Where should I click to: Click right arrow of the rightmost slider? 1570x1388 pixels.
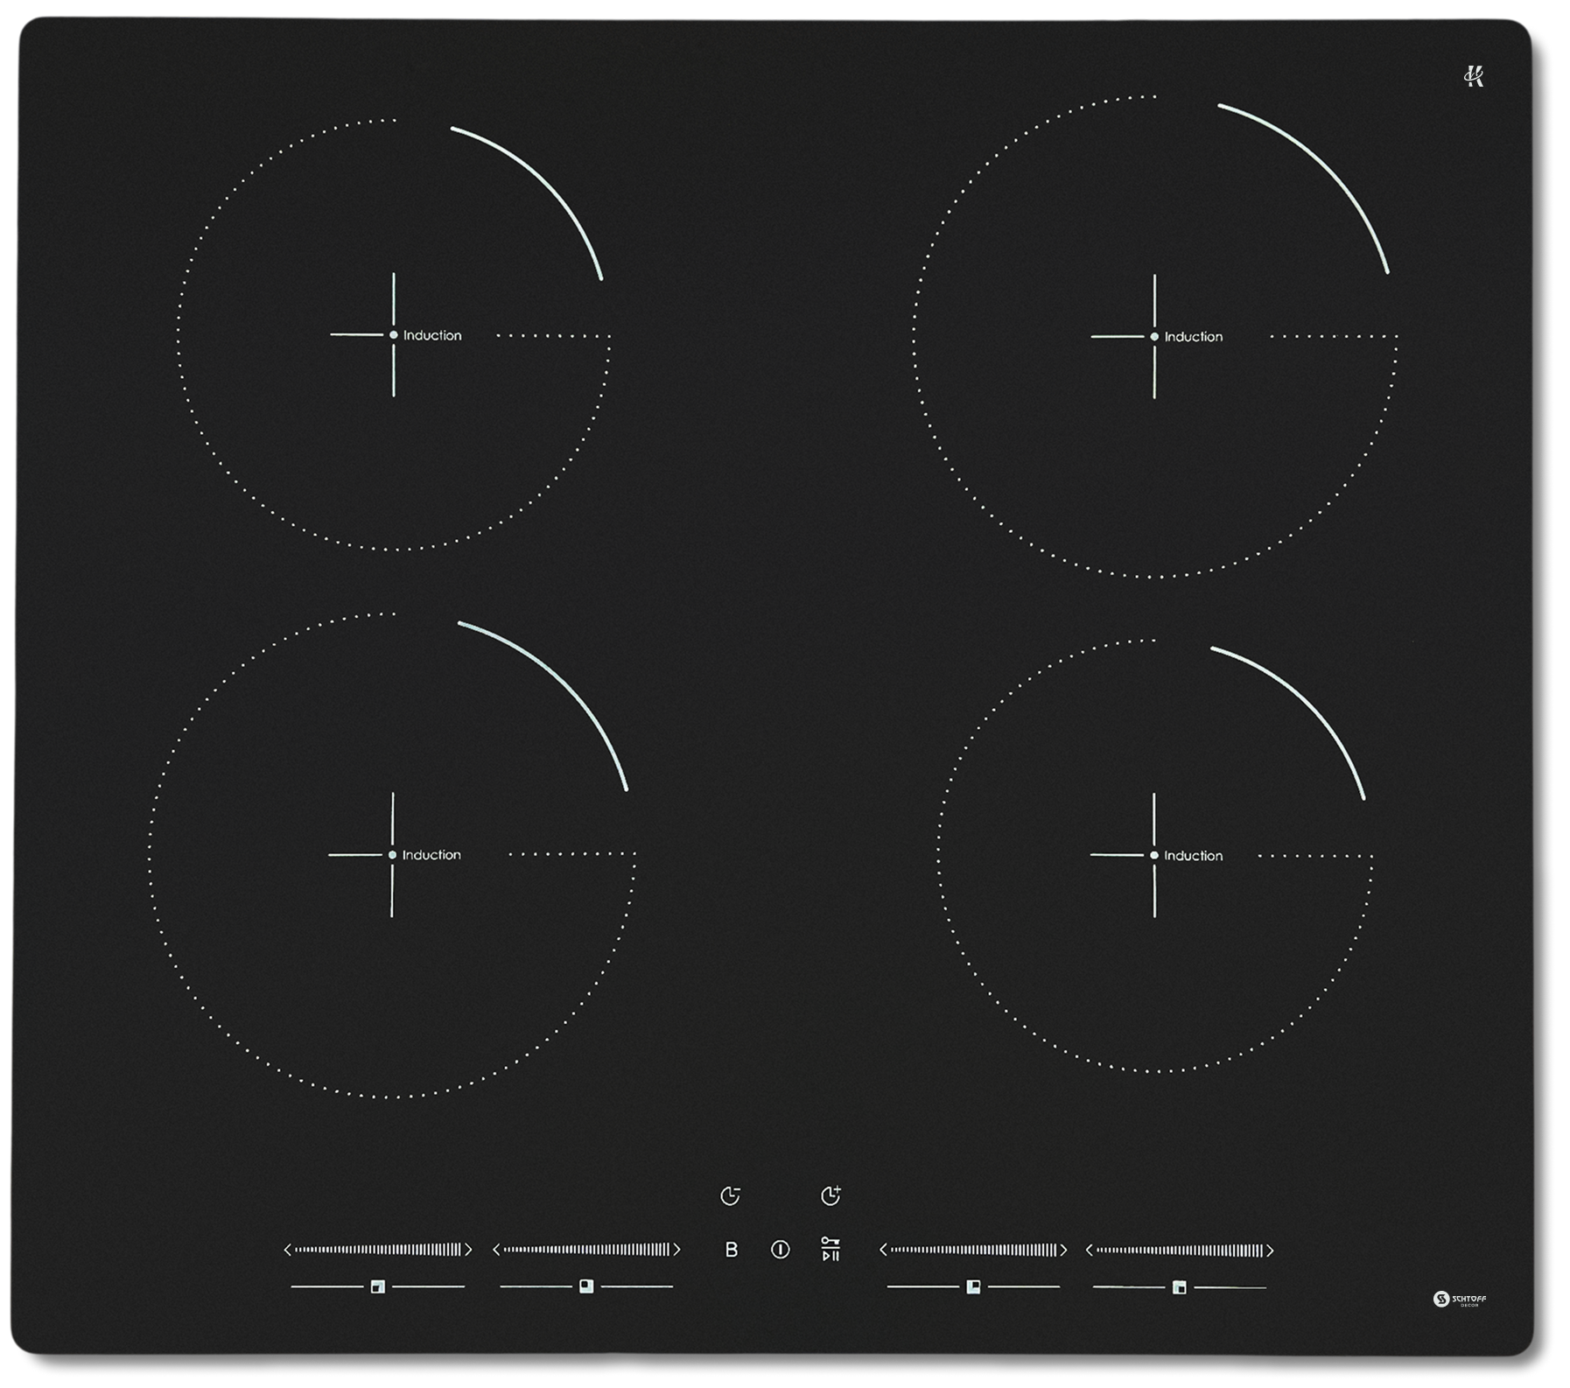1270,1251
